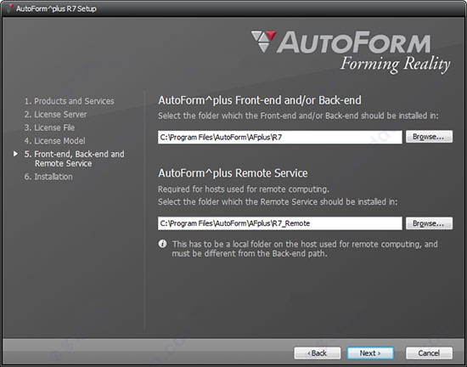467x367 pixels.
Task: Select step 4 License Model
Action: click(x=55, y=141)
